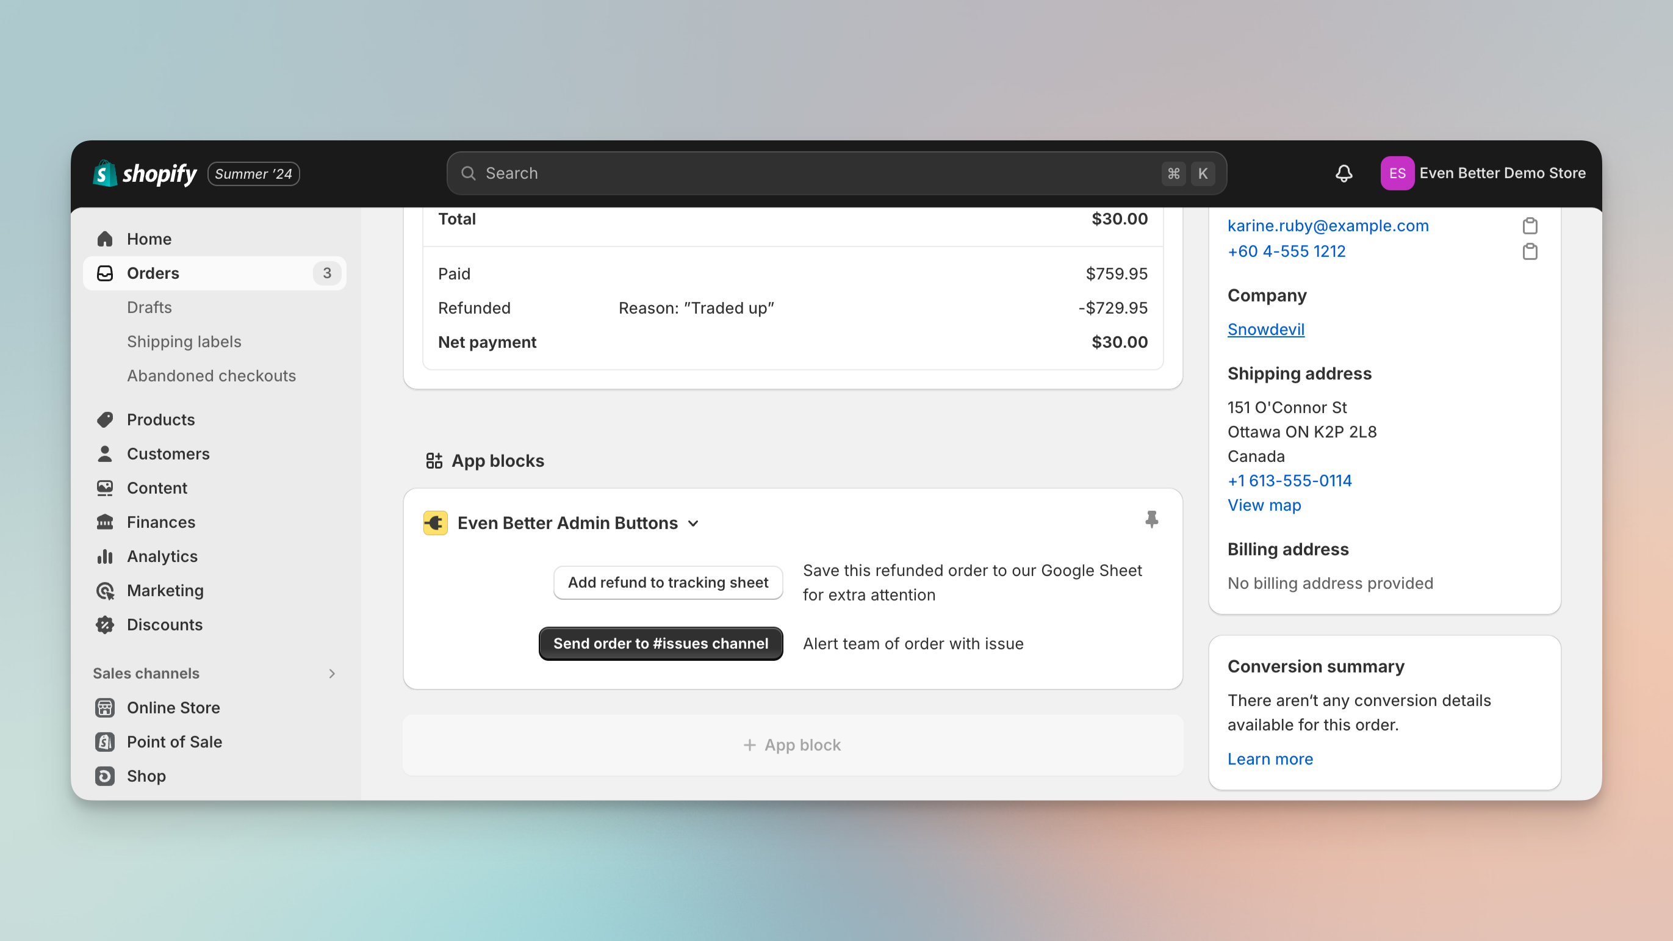Click the Marketing target icon
1673x941 pixels.
[105, 590]
